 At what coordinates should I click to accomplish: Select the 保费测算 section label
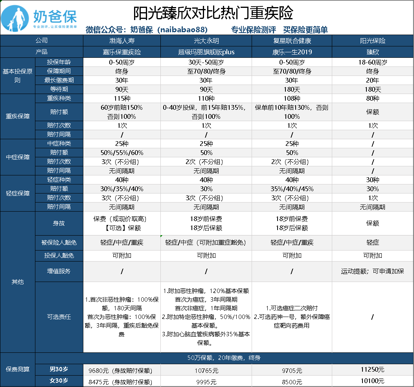coord(18,369)
